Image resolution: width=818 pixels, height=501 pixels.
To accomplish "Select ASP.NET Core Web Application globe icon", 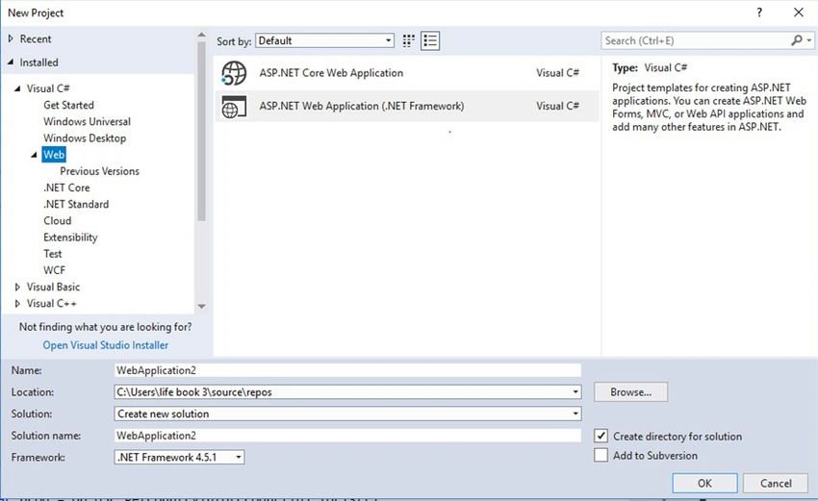I will [x=234, y=73].
